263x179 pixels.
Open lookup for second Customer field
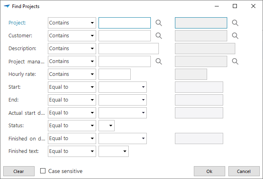(x=235, y=36)
